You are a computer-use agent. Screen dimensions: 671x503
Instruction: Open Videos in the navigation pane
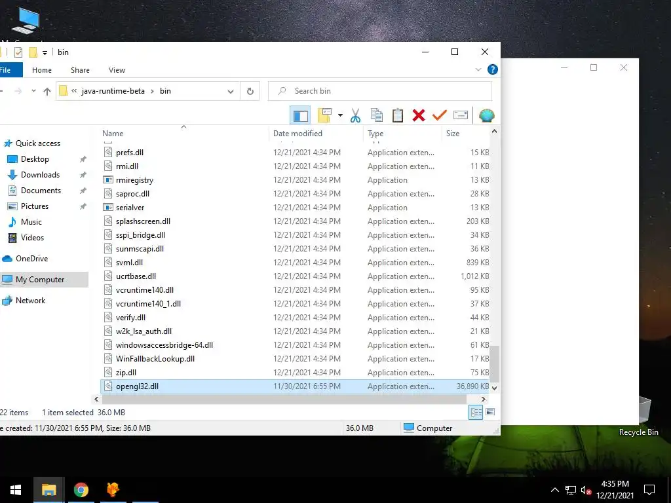[32, 238]
